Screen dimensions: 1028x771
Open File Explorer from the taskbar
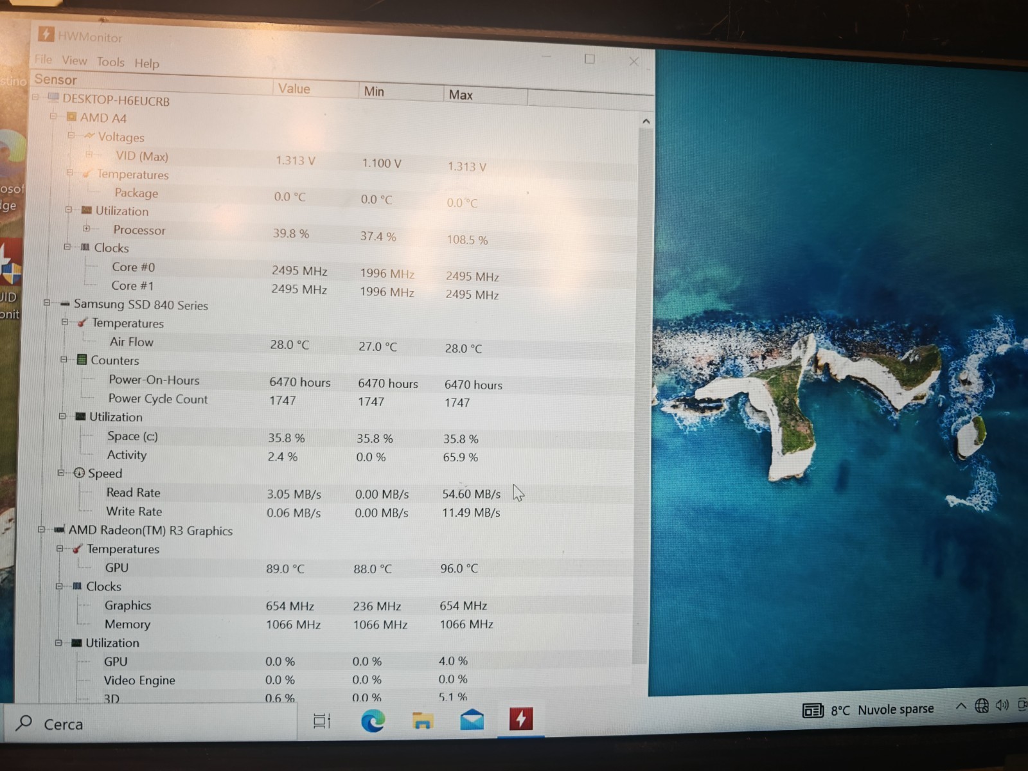(x=422, y=720)
